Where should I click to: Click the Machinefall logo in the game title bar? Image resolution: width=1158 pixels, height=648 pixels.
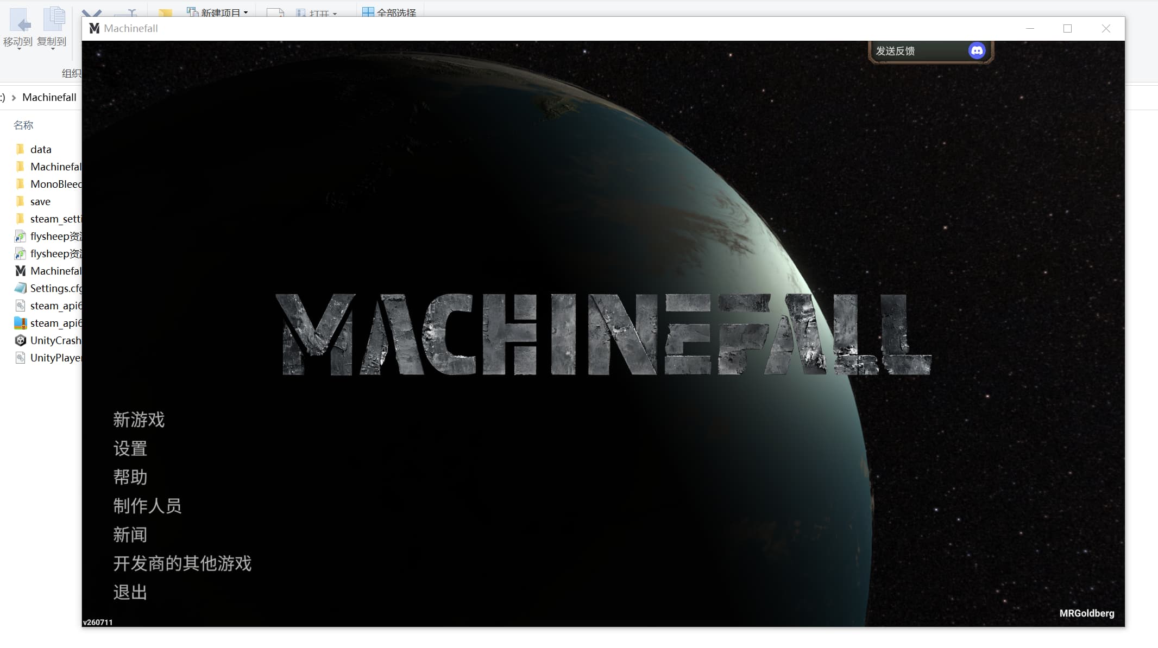pyautogui.click(x=95, y=28)
